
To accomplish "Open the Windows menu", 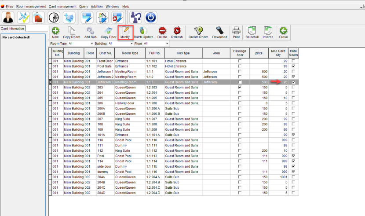I will (112, 7).
